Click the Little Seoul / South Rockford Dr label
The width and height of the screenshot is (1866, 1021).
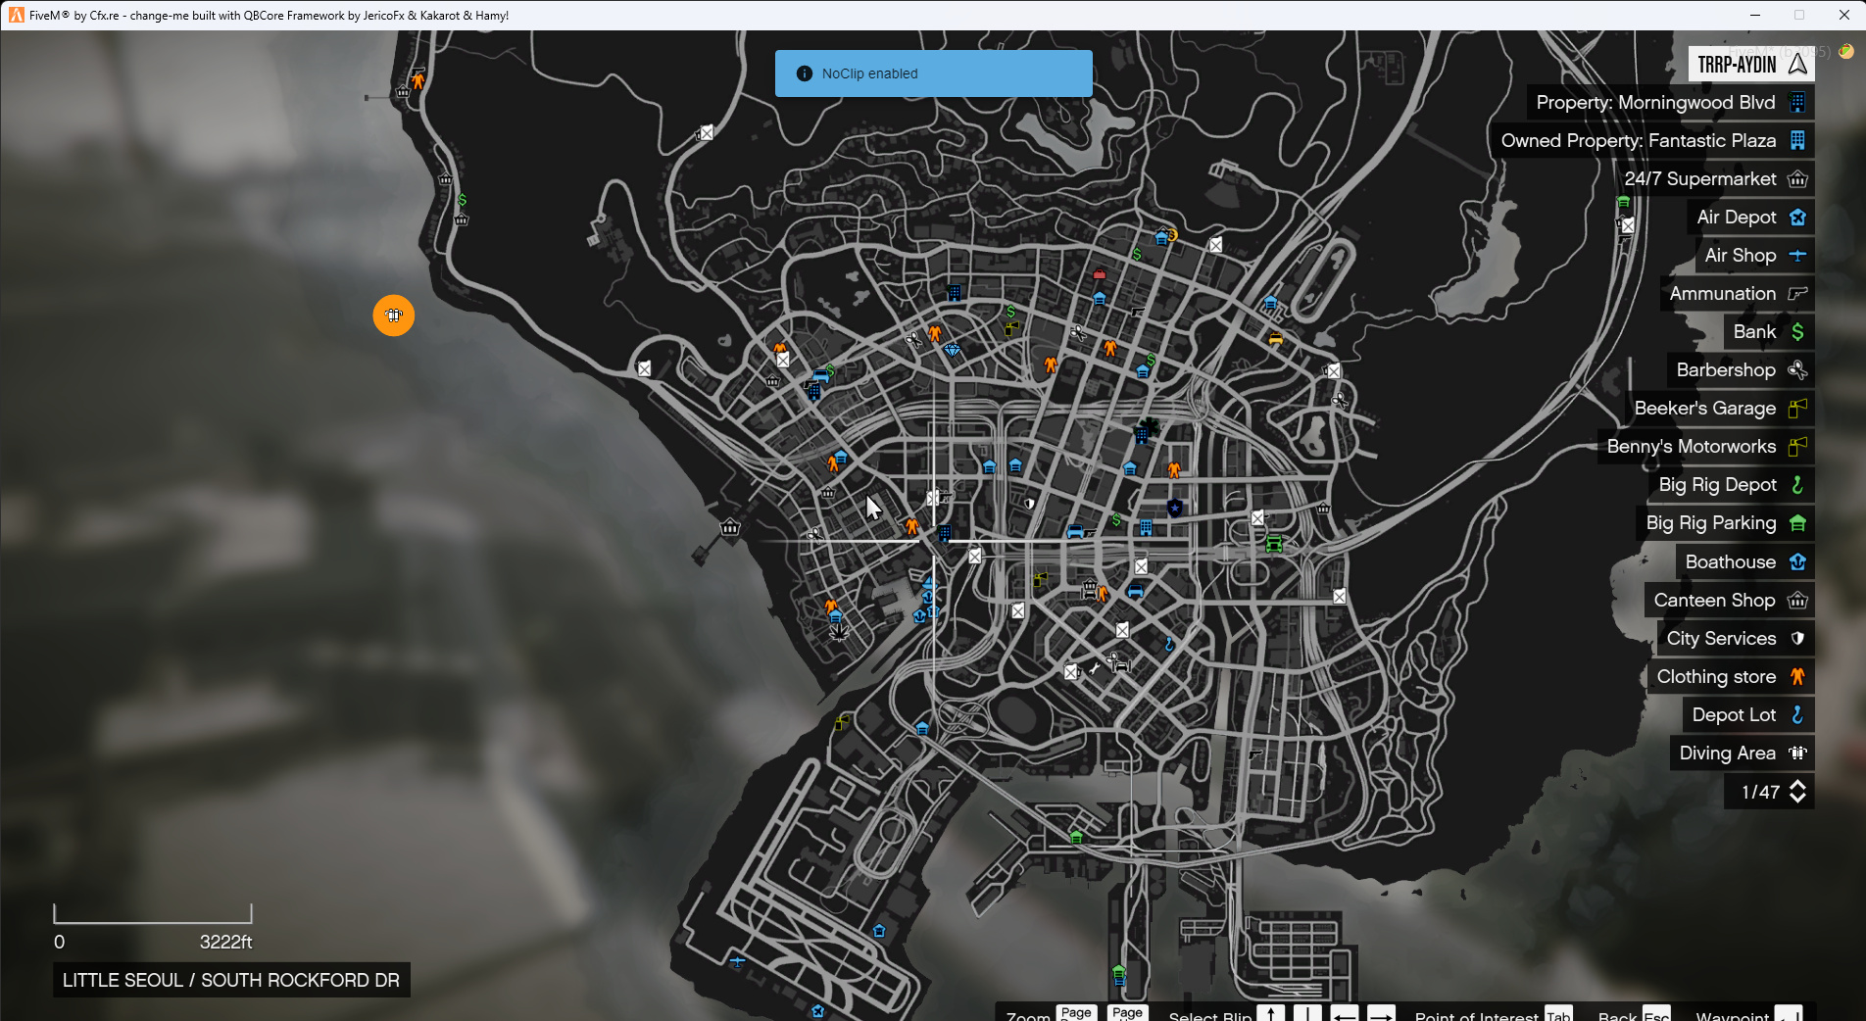pos(231,980)
